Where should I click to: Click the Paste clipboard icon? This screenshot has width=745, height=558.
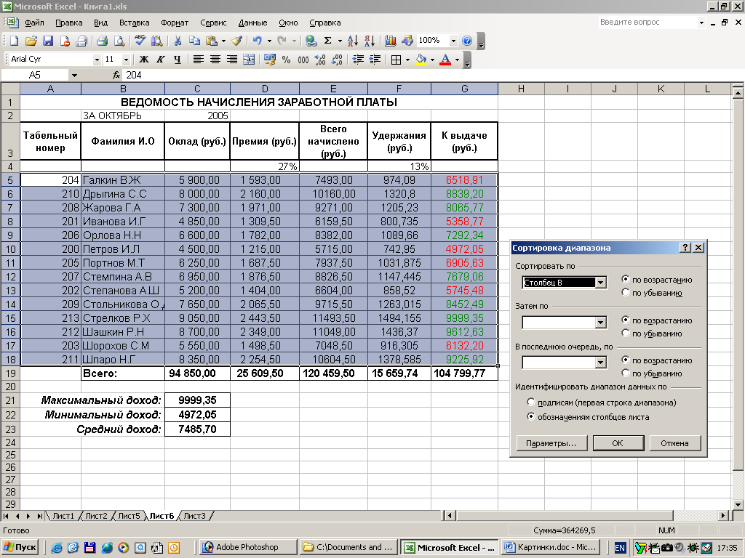coord(212,41)
